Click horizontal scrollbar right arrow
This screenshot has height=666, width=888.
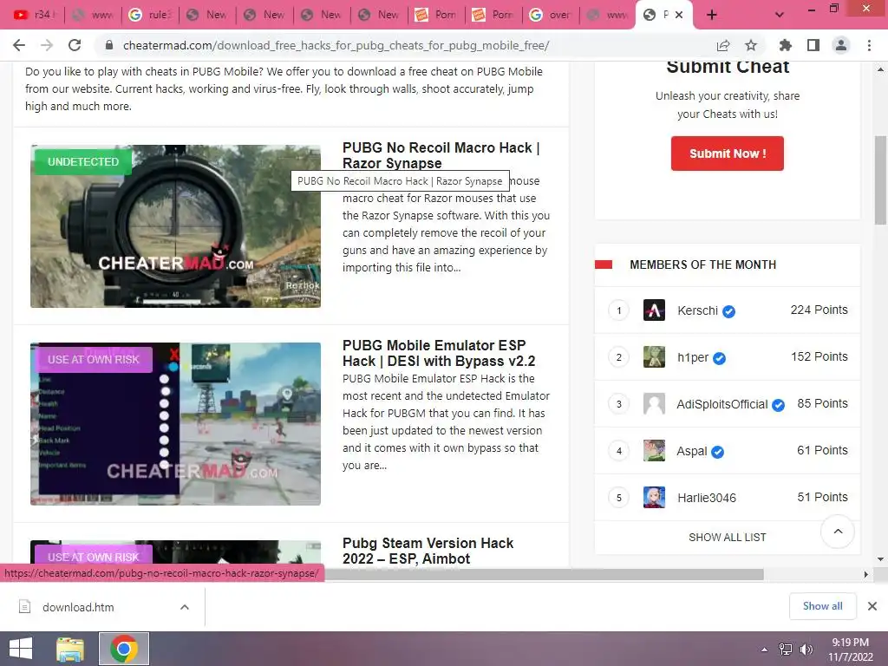click(865, 574)
